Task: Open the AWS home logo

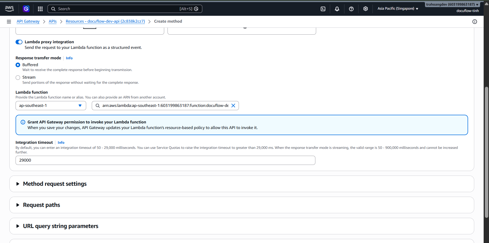Action: tap(9, 9)
